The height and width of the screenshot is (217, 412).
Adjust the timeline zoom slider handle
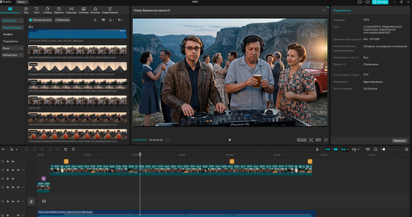click(x=384, y=149)
